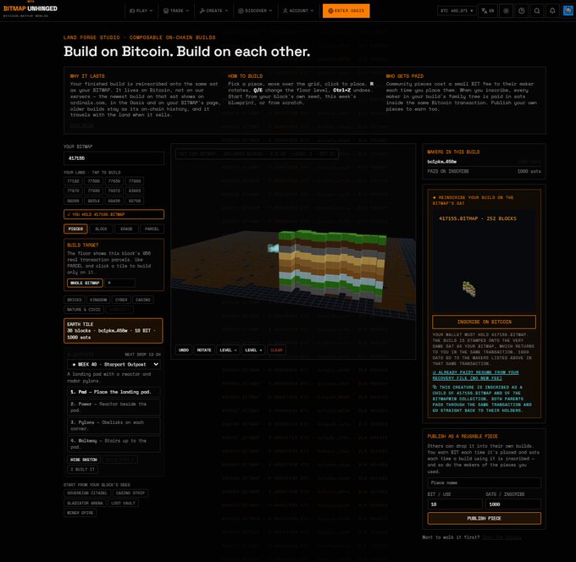576x562 pixels.
Task: Expand the Account menu
Action: point(298,11)
